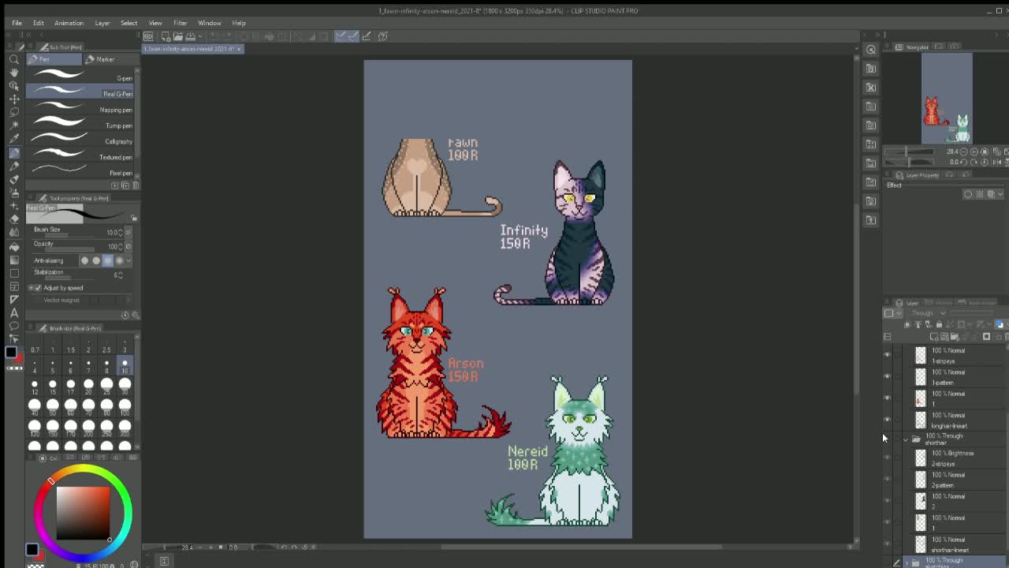Pick a color in the color wheel square

click(83, 514)
